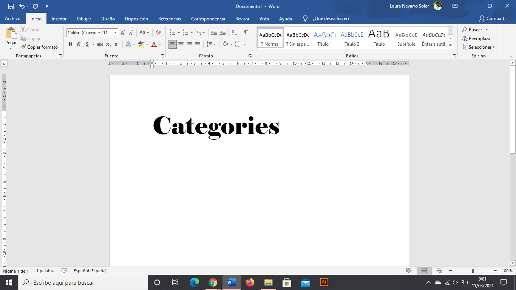Click the Copiar command

tap(31, 38)
